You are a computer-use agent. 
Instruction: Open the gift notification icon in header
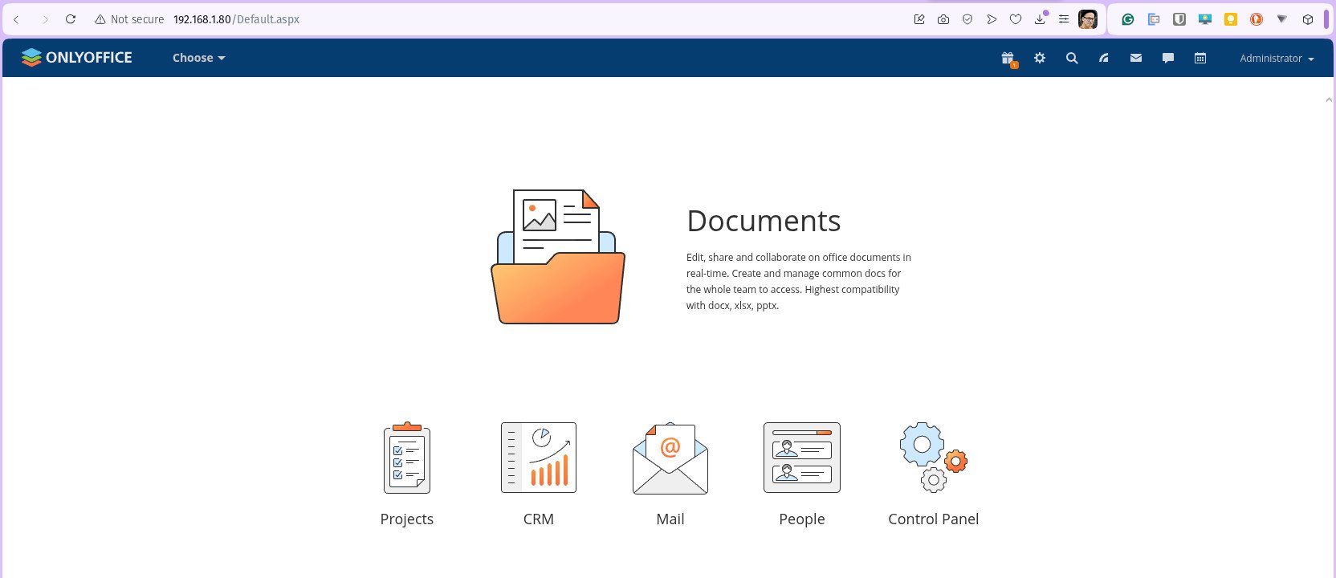pyautogui.click(x=1008, y=59)
